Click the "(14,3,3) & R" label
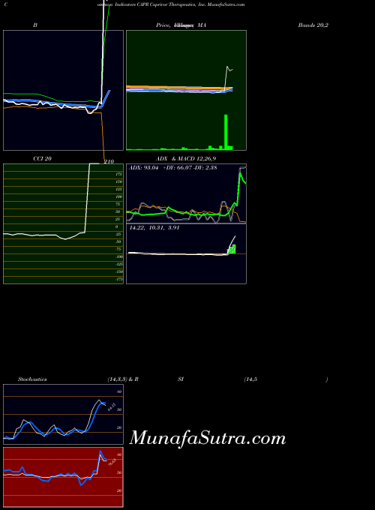This screenshot has height=510, width=375. point(123,379)
